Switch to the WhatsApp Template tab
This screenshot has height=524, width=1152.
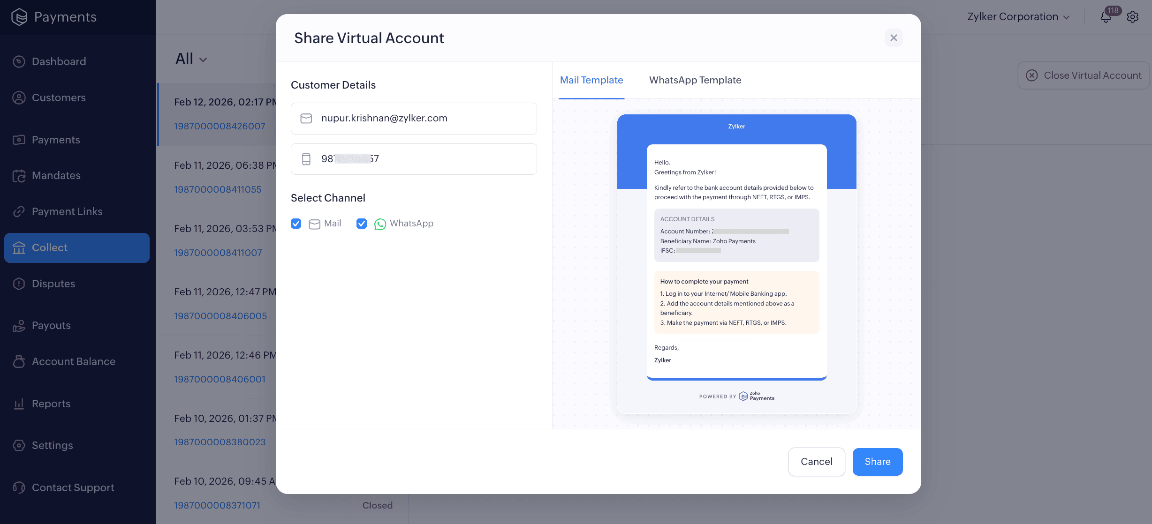[695, 80]
